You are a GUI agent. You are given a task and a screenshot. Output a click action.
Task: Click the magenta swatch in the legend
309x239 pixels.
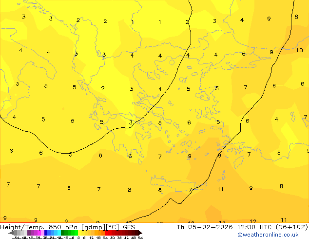39,233
